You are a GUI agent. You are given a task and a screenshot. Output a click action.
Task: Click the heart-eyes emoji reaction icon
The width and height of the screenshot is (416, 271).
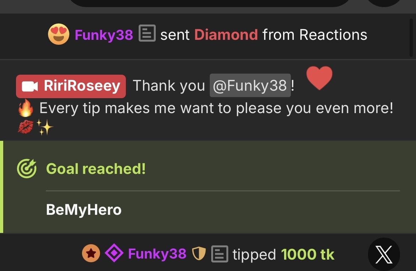pos(58,34)
